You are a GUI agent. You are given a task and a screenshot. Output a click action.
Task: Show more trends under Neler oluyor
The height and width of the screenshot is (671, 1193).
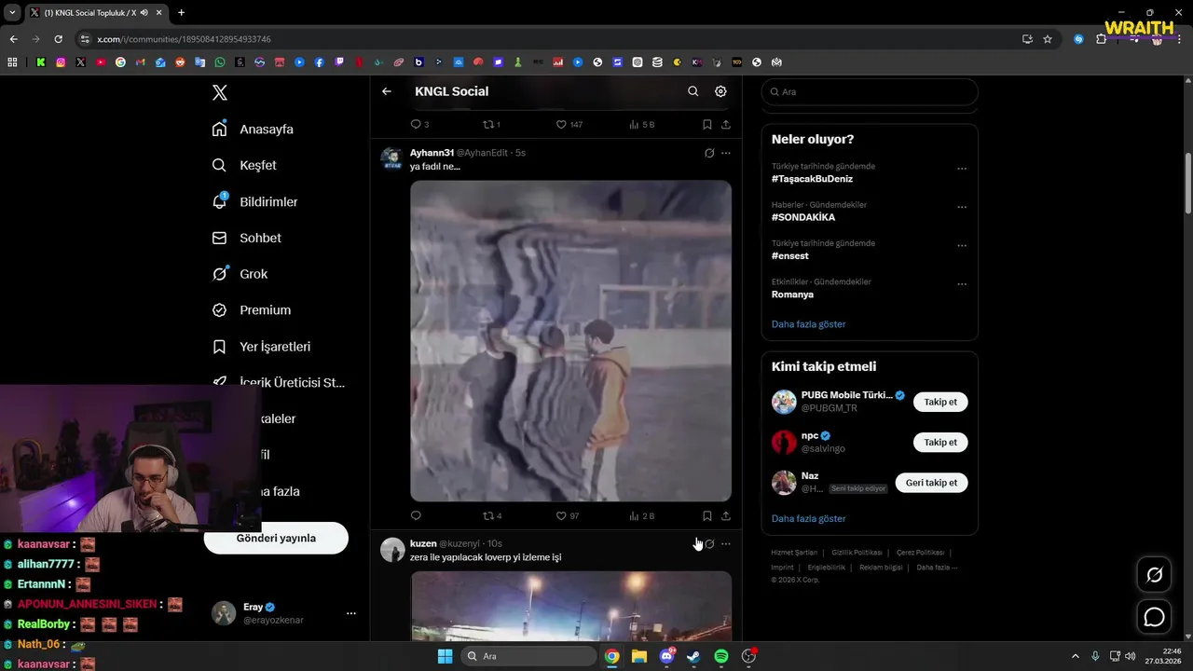808,324
